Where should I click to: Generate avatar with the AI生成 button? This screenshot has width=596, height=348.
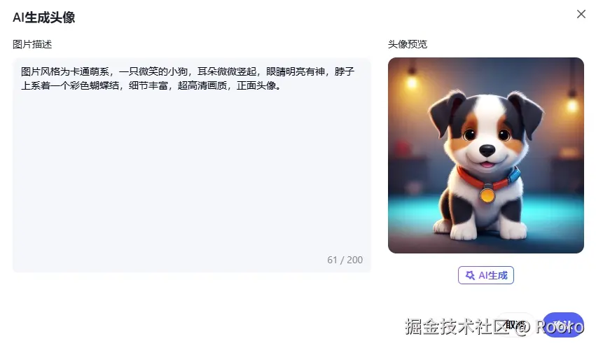click(x=486, y=275)
